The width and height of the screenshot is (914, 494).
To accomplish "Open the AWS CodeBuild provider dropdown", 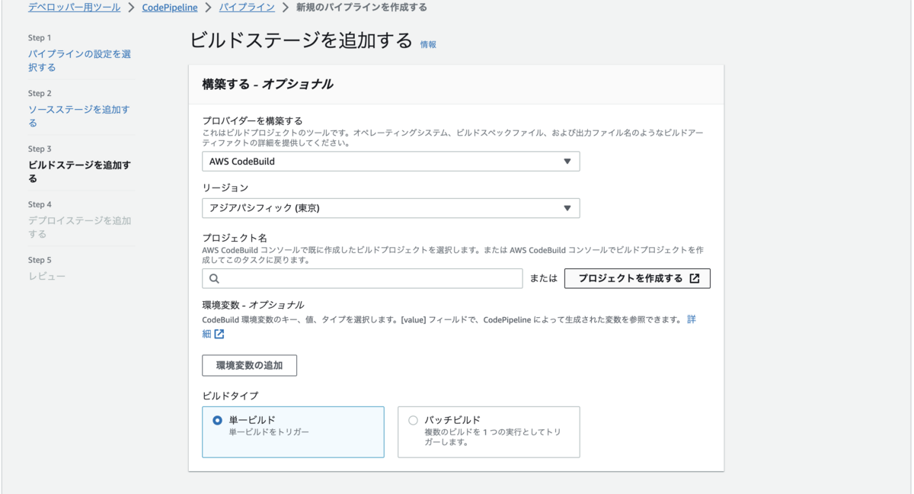I will (391, 162).
